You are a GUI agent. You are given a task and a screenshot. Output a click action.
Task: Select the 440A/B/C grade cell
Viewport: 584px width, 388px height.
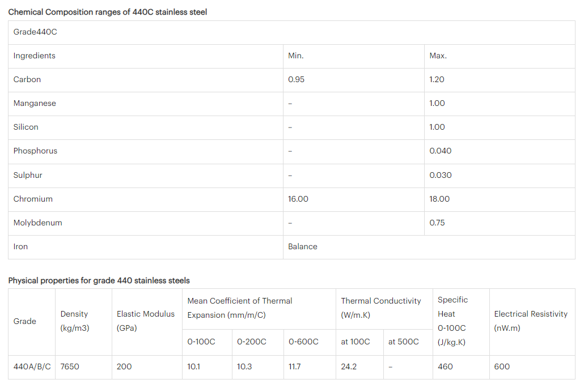tap(32, 367)
